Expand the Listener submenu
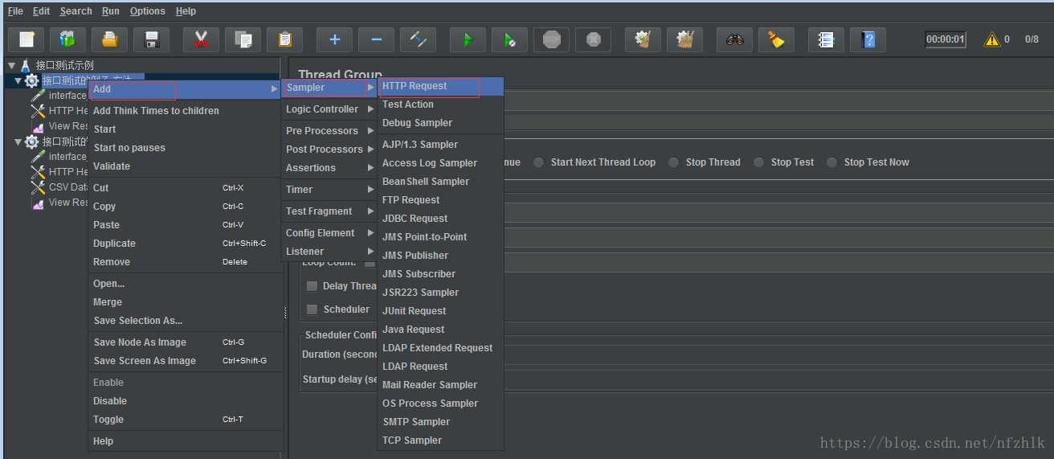The height and width of the screenshot is (459, 1054). point(330,252)
